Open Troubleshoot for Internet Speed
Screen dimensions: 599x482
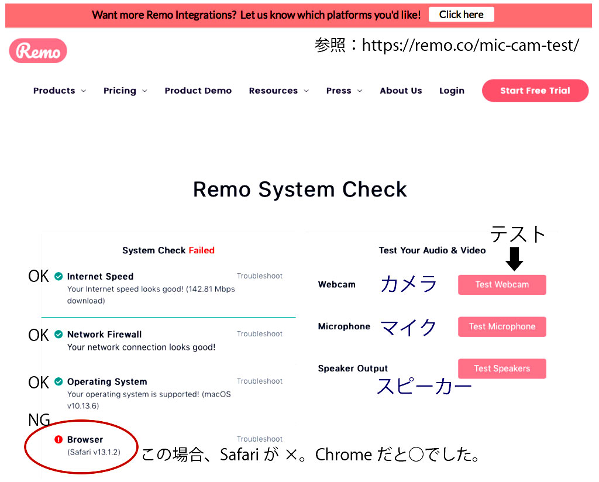point(260,276)
